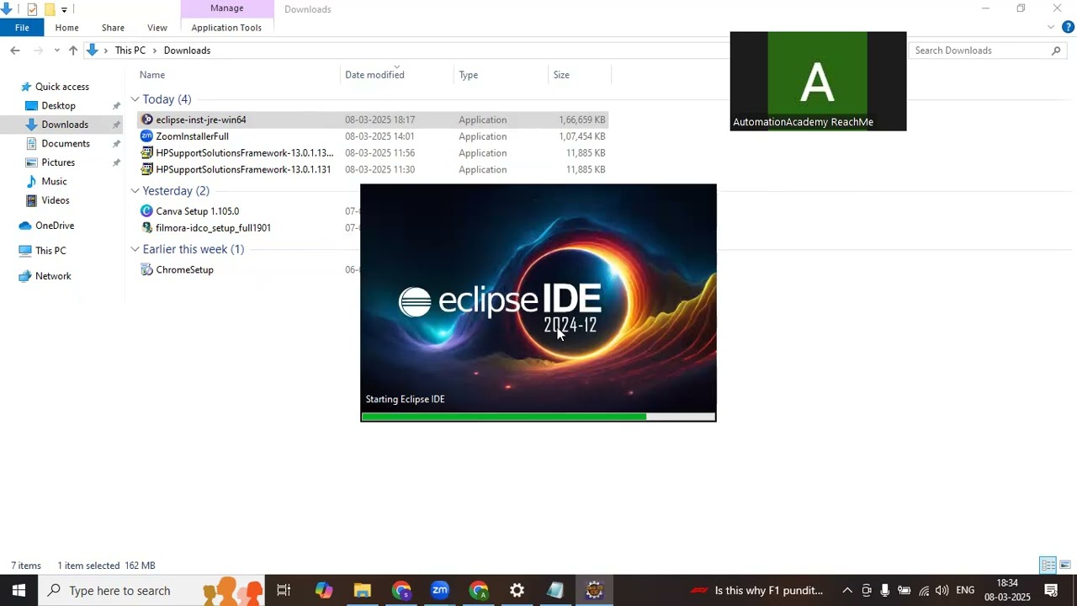Click the microphone tray icon
The image size is (1077, 606).
tap(885, 590)
